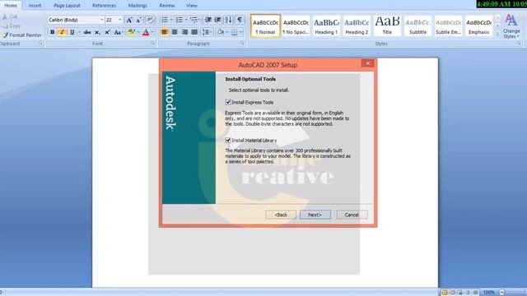Open the Paragraph dialog launcher

242,44
